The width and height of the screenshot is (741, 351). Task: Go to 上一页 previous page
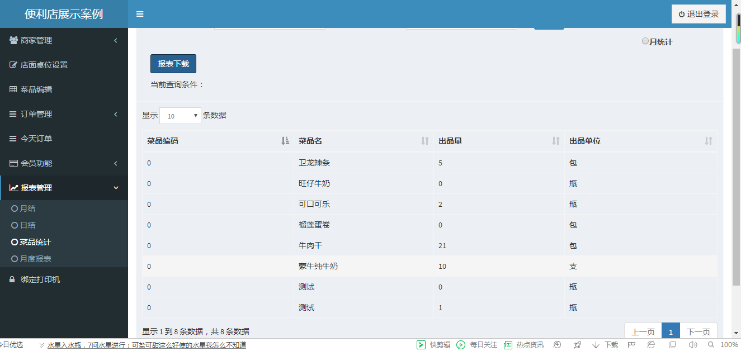coord(643,331)
